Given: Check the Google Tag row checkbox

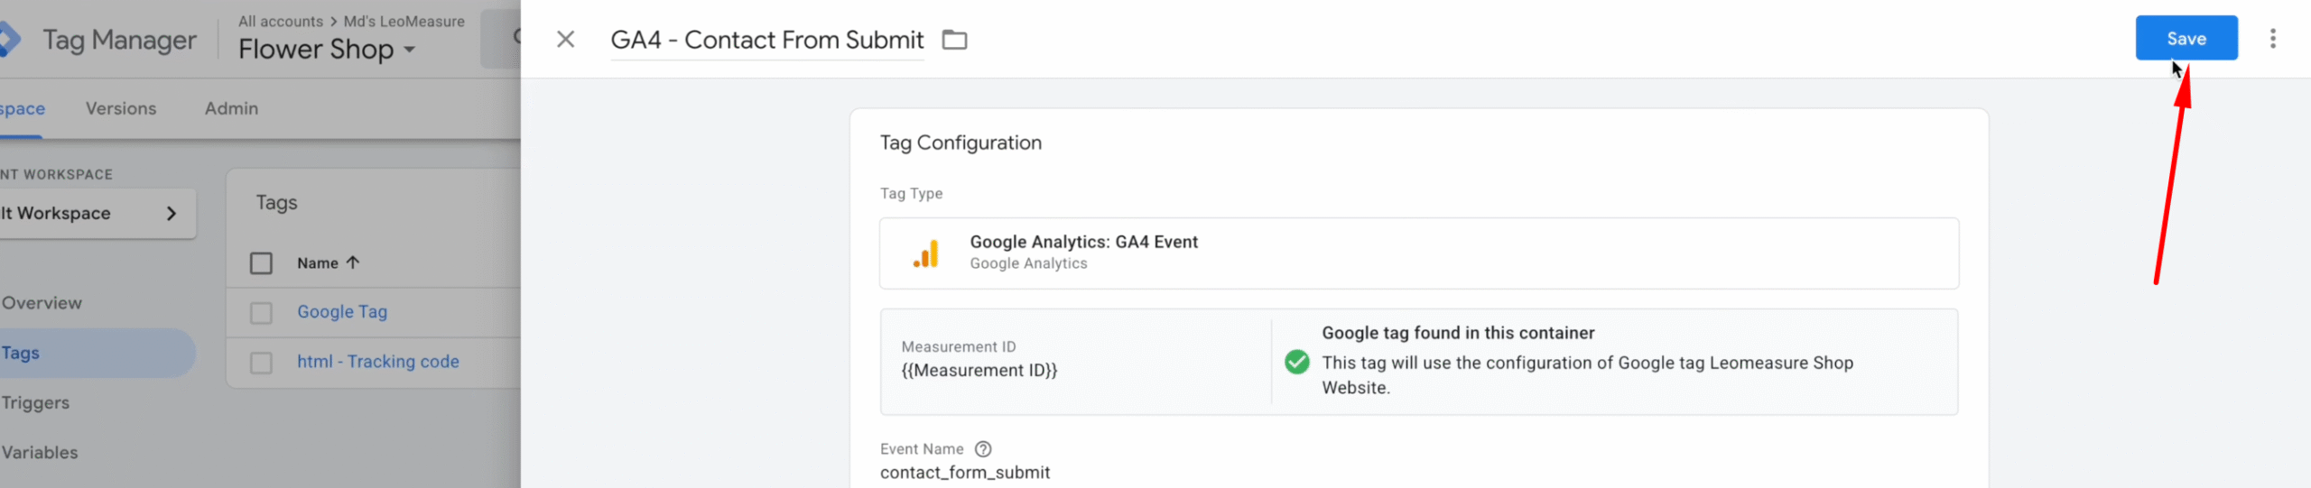Looking at the screenshot, I should pos(261,313).
